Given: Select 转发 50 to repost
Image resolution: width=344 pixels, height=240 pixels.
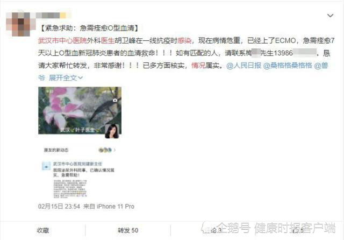Looking at the screenshot, I should 128,230.
